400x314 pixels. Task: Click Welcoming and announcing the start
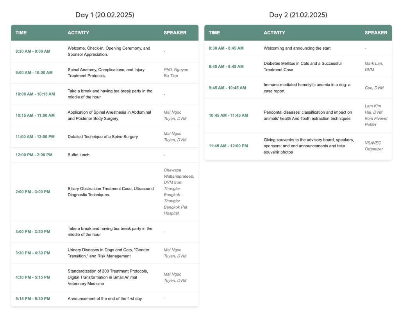point(297,48)
